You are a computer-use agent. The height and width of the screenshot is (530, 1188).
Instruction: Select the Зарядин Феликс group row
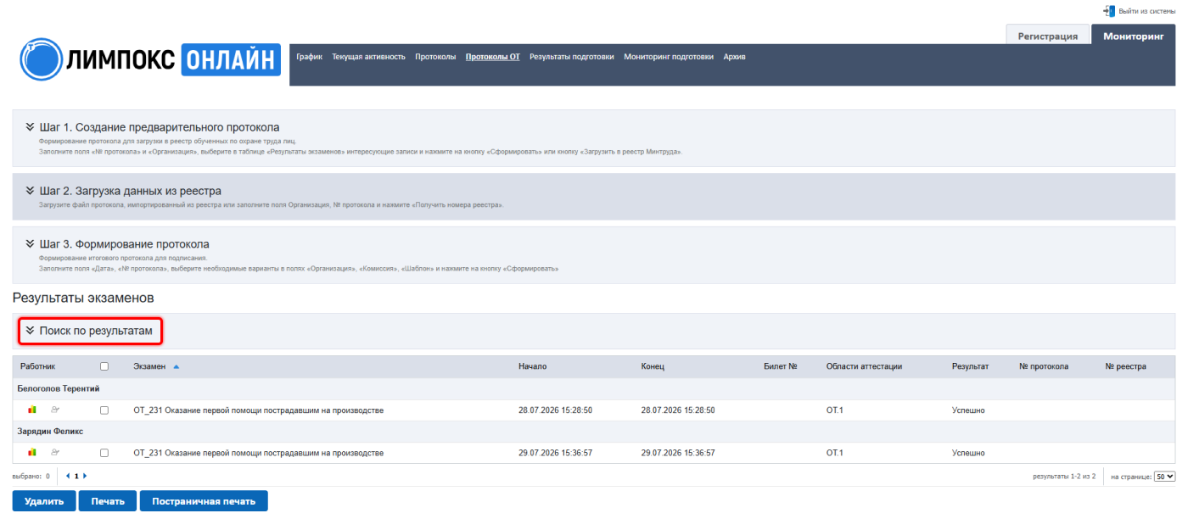594,432
